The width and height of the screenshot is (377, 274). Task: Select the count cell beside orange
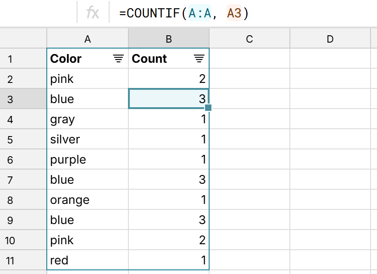(168, 200)
